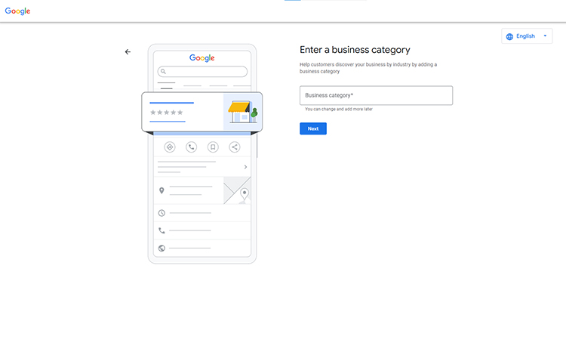The width and height of the screenshot is (566, 340).
Task: Click the location pin icon in the mockup
Action: click(161, 190)
